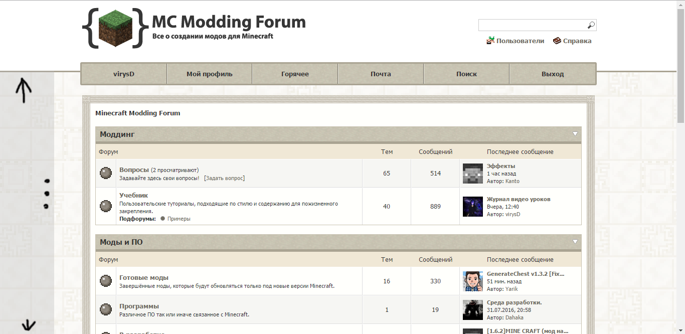Image resolution: width=685 pixels, height=334 pixels.
Task: Open the Вопросы forum link
Action: (x=134, y=170)
